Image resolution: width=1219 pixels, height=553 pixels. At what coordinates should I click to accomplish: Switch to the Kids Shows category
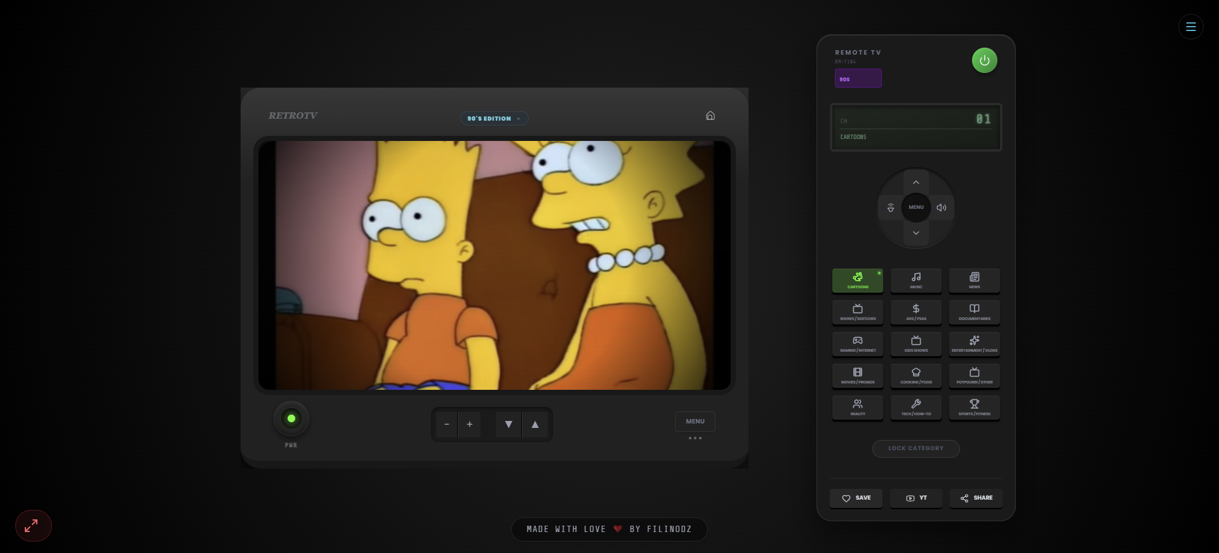click(916, 343)
